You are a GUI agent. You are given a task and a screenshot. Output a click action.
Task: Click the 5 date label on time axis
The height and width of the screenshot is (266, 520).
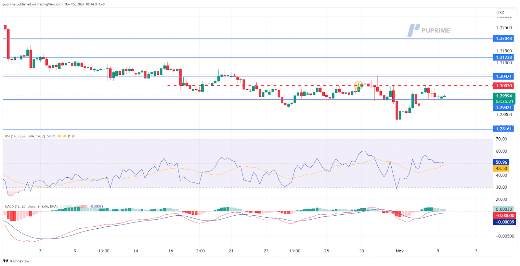[438, 251]
